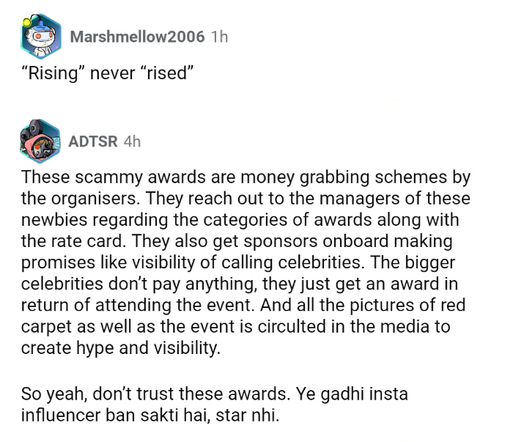Select the "Rising" never "rised" comment
513x442 pixels.
click(107, 74)
